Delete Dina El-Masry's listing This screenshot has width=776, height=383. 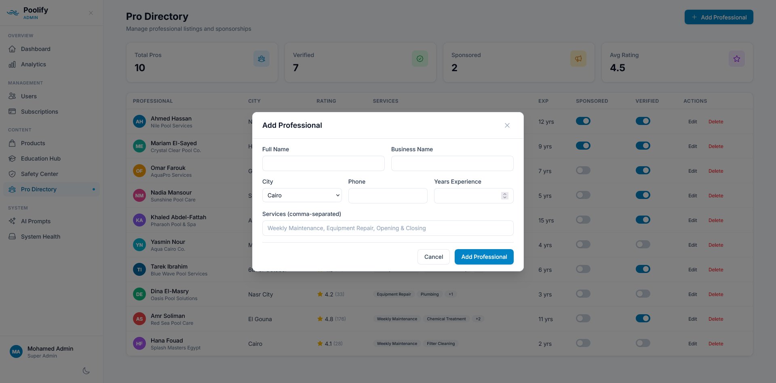715,294
